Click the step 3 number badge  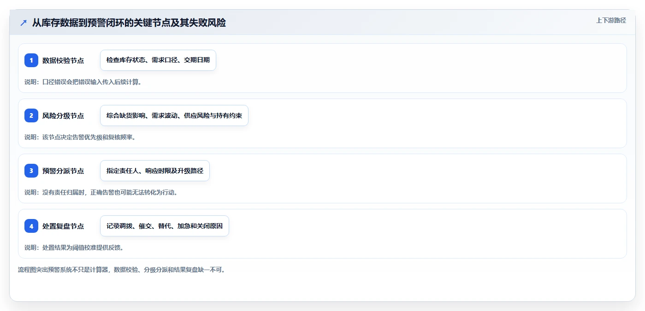(31, 171)
